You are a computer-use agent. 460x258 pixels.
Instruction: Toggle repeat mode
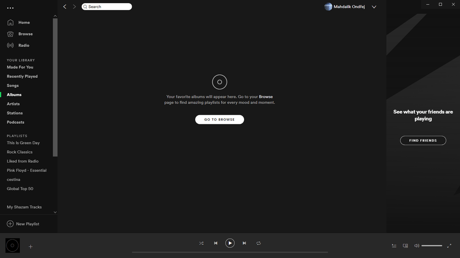258,243
